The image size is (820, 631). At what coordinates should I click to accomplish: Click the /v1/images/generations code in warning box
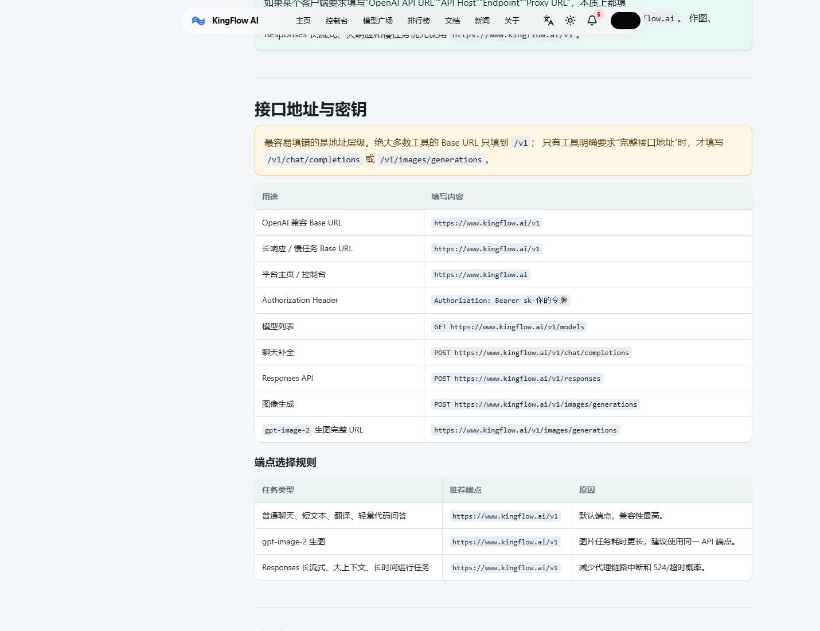(431, 159)
